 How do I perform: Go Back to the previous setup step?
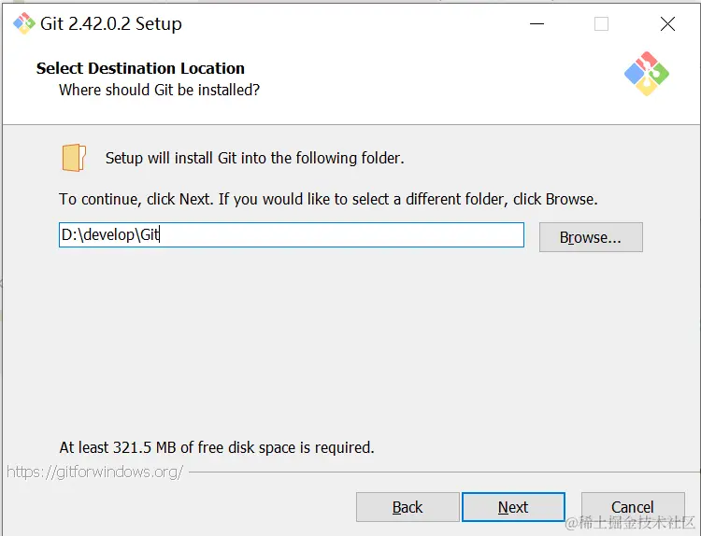tap(408, 507)
